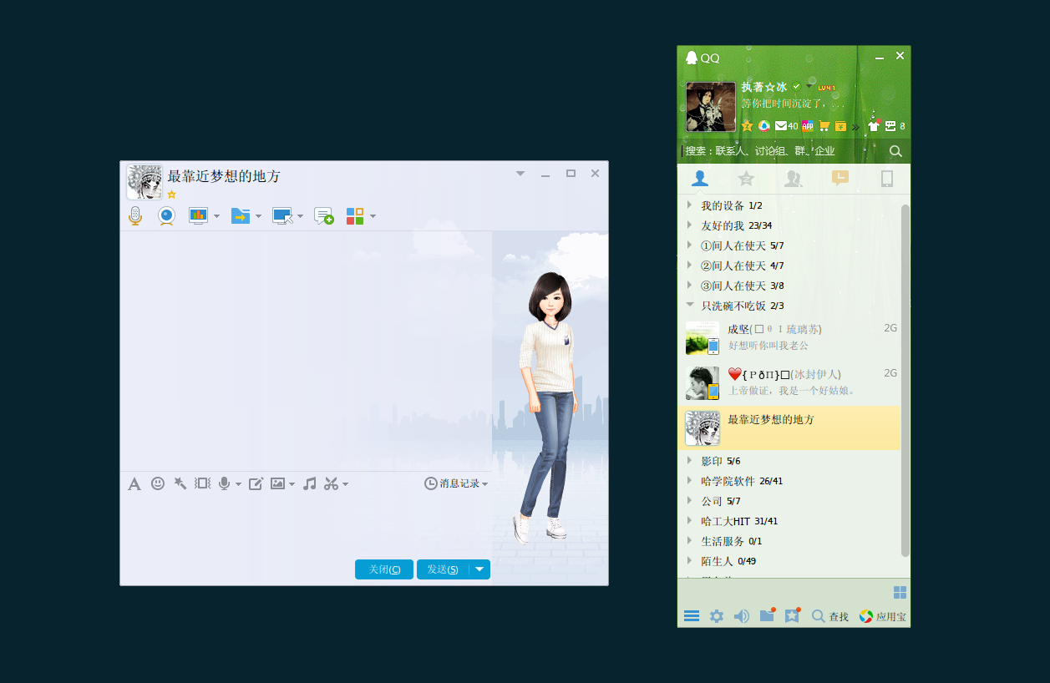This screenshot has height=683, width=1050.
Task: Open the remote presentation monitor icon
Action: pos(198,215)
